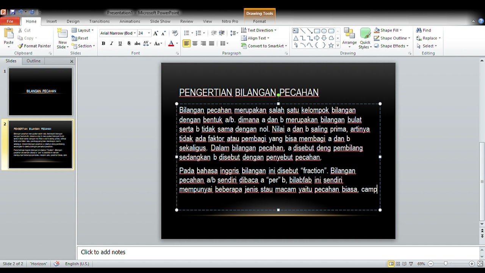Select the text box shape
485x273 pixels.
[296, 31]
